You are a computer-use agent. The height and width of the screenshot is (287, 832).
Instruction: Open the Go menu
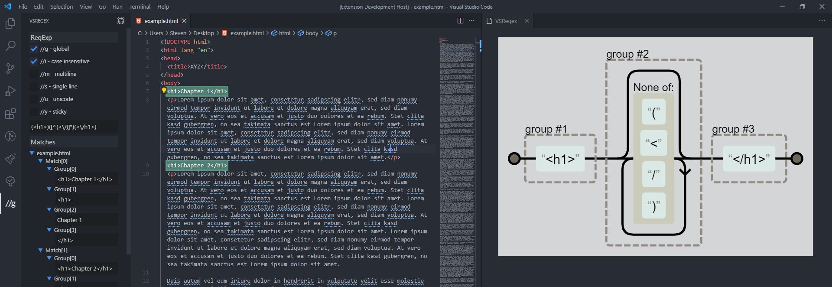pyautogui.click(x=102, y=7)
